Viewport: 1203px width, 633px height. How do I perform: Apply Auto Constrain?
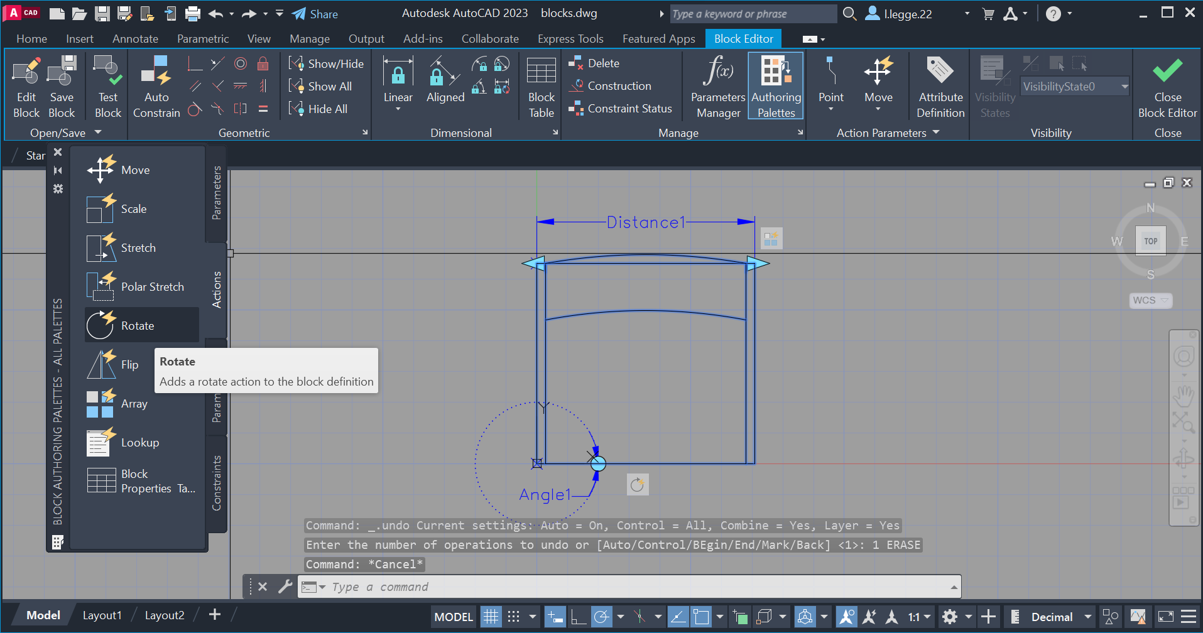click(x=156, y=87)
